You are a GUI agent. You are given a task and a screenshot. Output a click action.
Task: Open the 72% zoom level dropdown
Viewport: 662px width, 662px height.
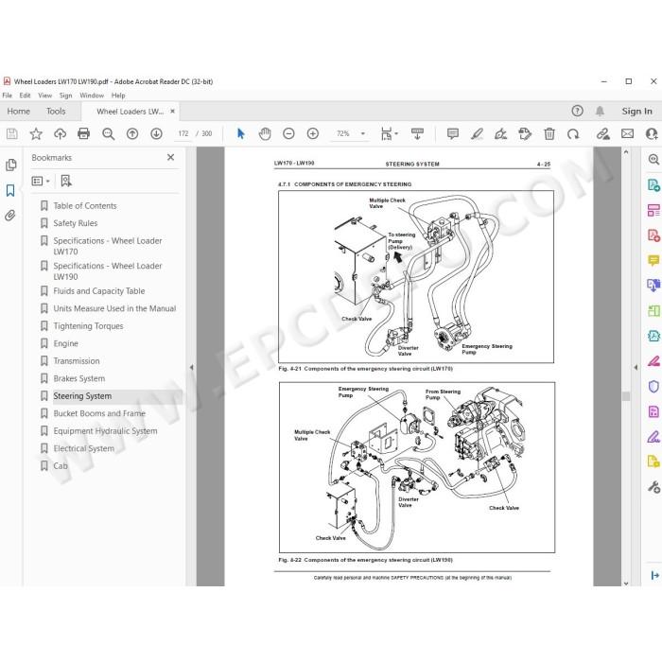tap(350, 134)
